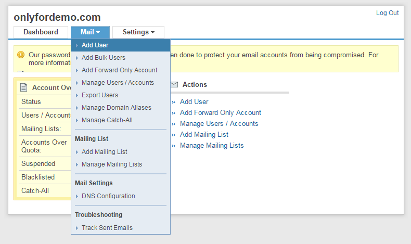Open Manage Mailing Lists link under Actions

tap(212, 146)
